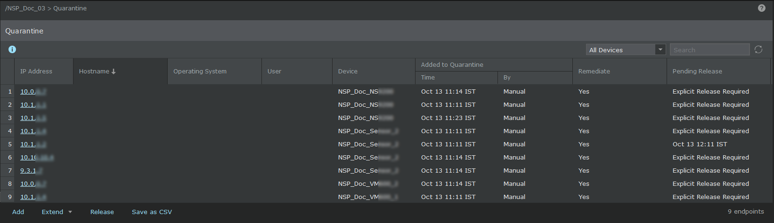
Task: Sort by Remediate column header
Action: pos(594,72)
